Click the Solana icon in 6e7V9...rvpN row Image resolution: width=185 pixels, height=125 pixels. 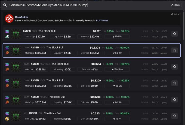click(7, 48)
